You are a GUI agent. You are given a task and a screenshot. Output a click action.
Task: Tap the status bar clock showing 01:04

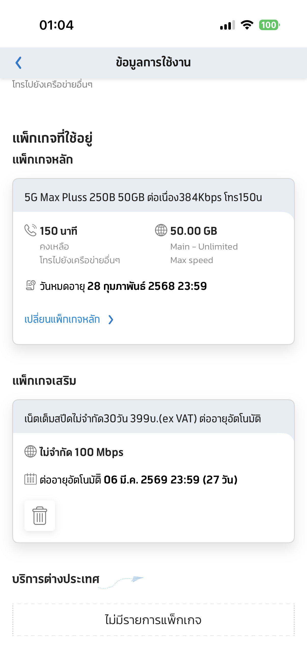click(57, 25)
